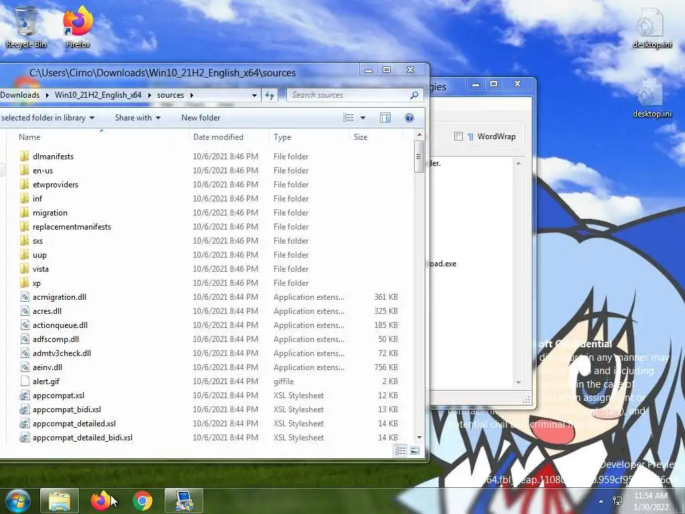This screenshot has width=685, height=514.
Task: Open the Share with dropdown menu
Action: [x=138, y=118]
